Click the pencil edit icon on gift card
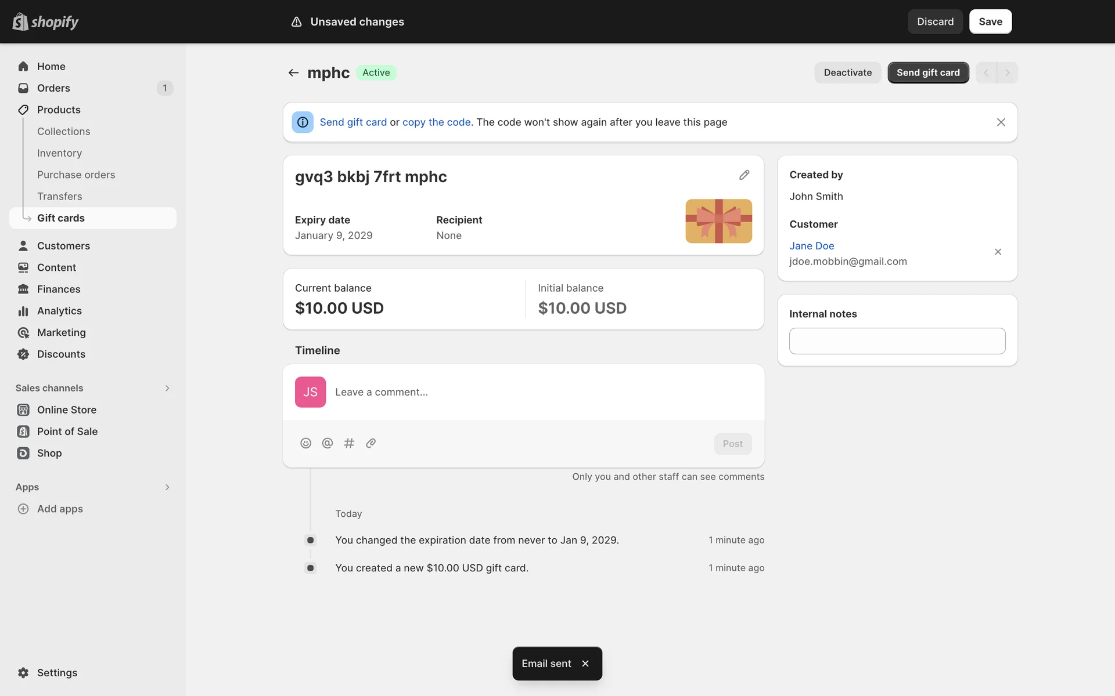The image size is (1115, 696). [x=744, y=175]
